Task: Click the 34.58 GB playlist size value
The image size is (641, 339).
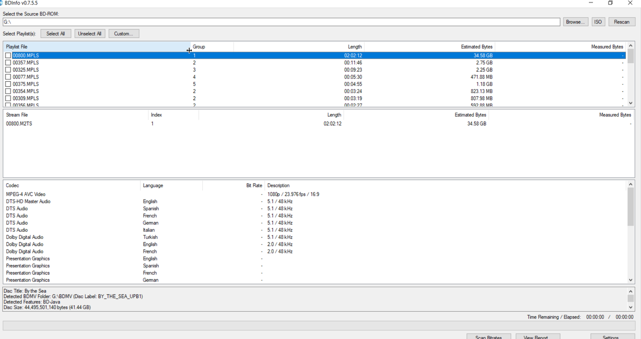Action: click(483, 56)
